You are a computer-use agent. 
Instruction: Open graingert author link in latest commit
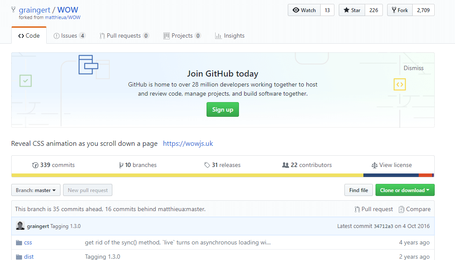click(x=38, y=226)
